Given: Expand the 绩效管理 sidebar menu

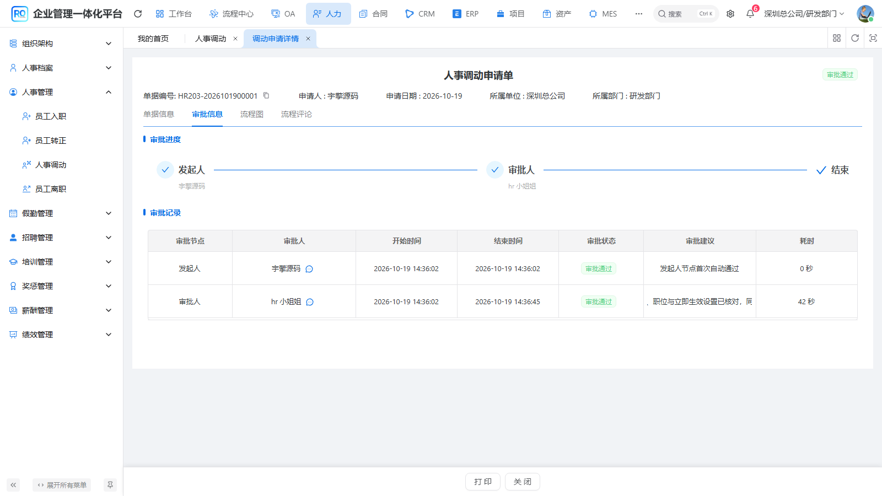Looking at the screenshot, I should coord(61,335).
